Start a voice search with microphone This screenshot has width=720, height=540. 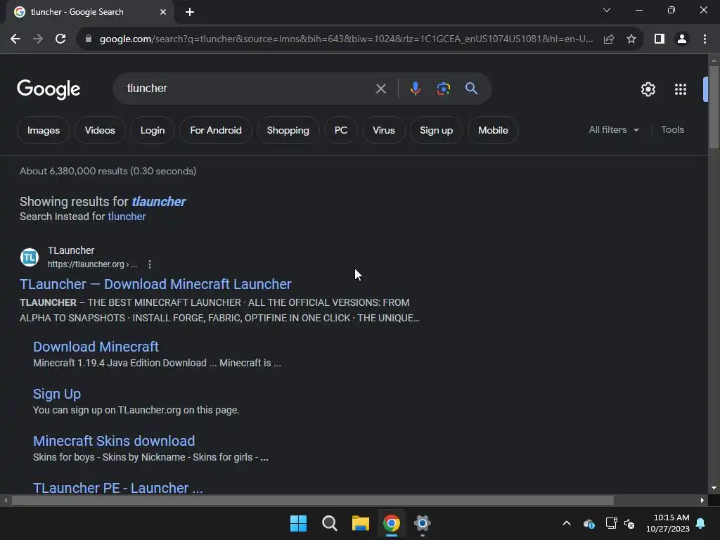pyautogui.click(x=415, y=89)
